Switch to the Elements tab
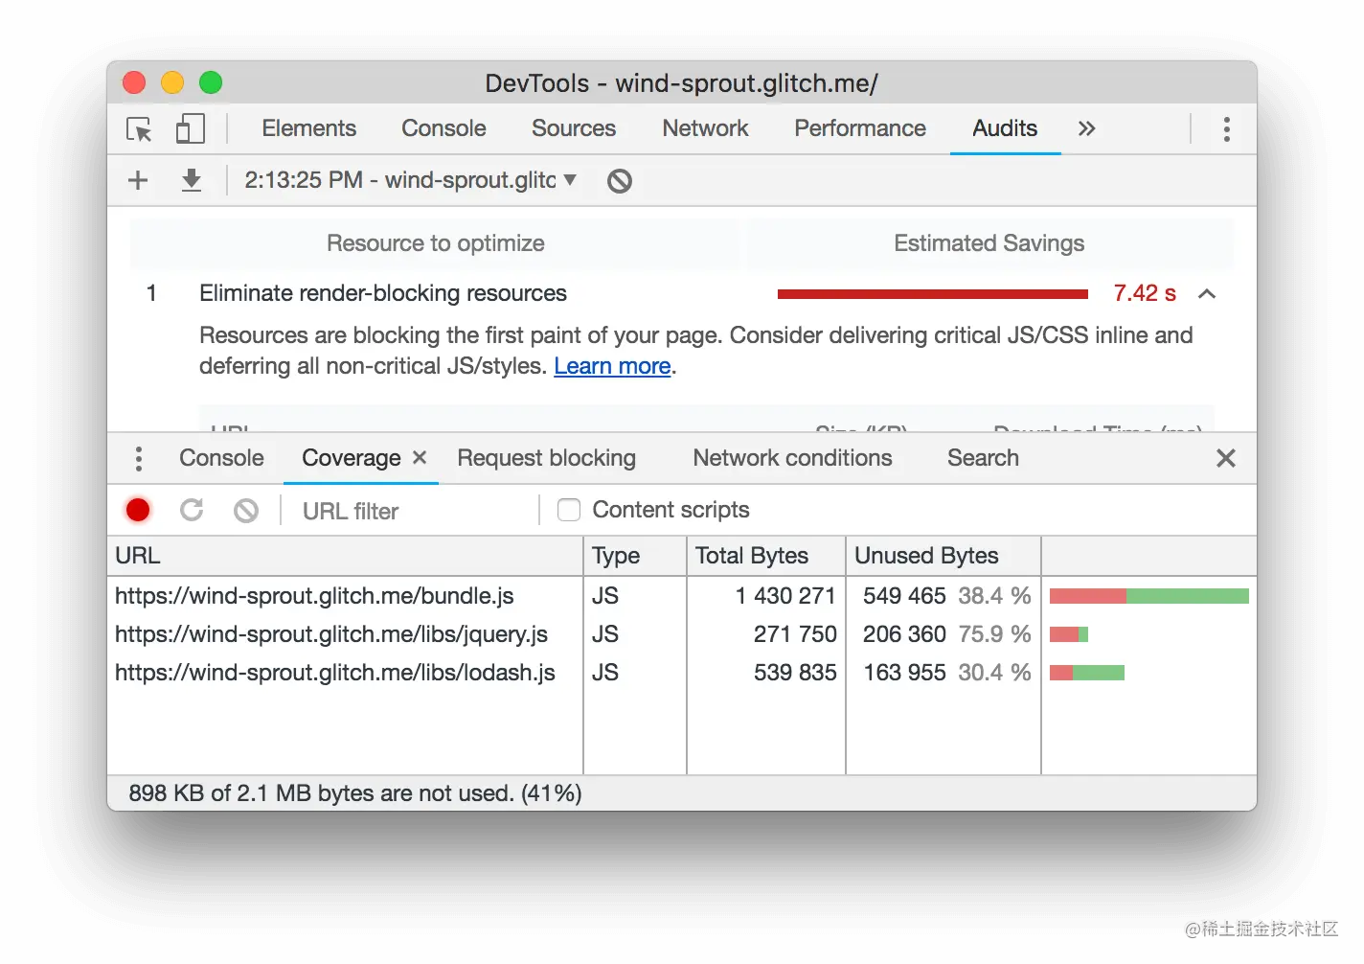The image size is (1364, 964). tap(308, 128)
